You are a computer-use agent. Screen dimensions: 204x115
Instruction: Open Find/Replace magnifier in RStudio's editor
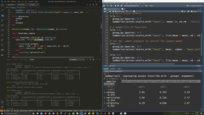127,11
